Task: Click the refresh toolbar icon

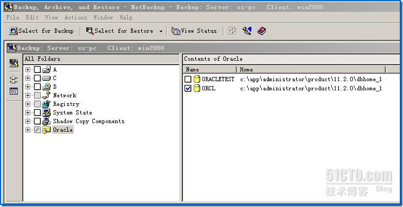Action: [233, 31]
